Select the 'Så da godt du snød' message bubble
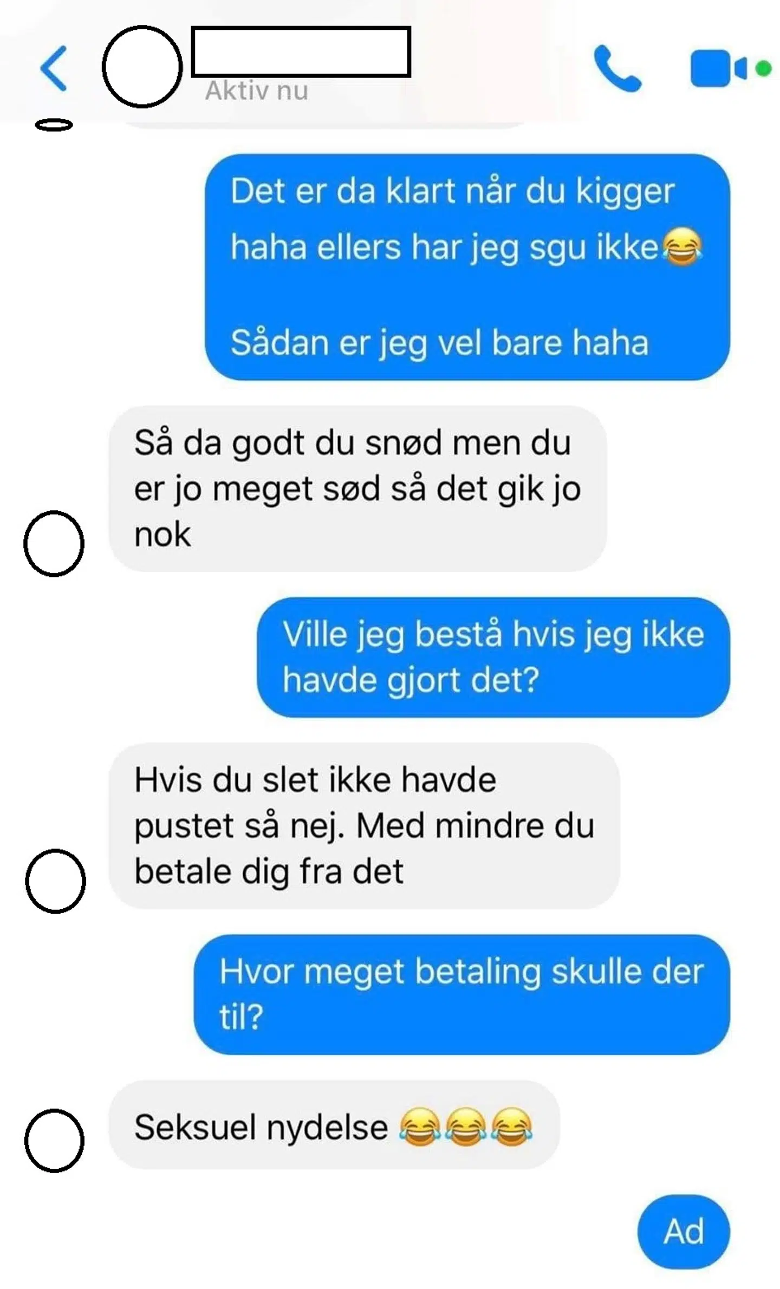 (x=357, y=489)
